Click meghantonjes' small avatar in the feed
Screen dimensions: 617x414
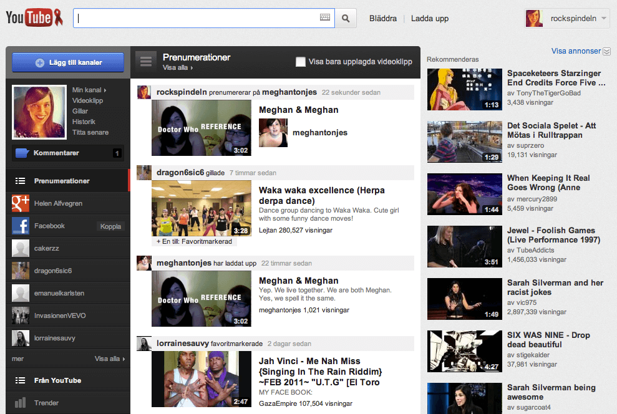pos(143,263)
